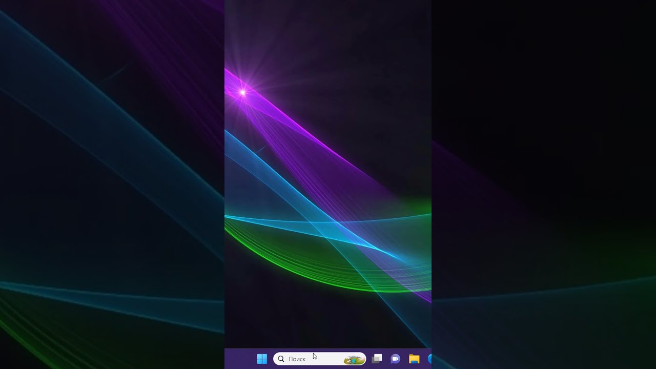Click the search highlight image in search box
Screen dimensions: 656x369
354,360
